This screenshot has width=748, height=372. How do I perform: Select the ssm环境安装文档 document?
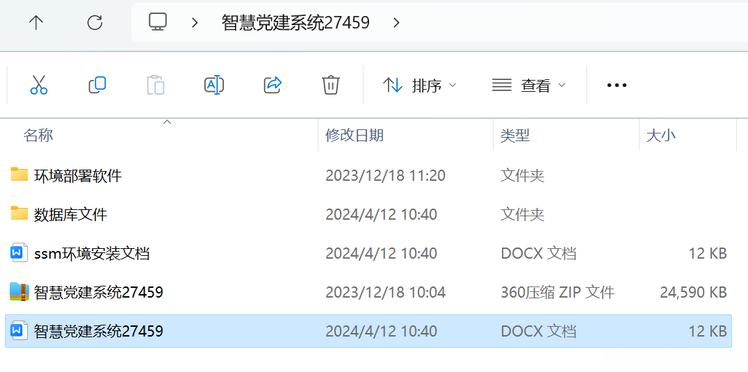pos(92,254)
